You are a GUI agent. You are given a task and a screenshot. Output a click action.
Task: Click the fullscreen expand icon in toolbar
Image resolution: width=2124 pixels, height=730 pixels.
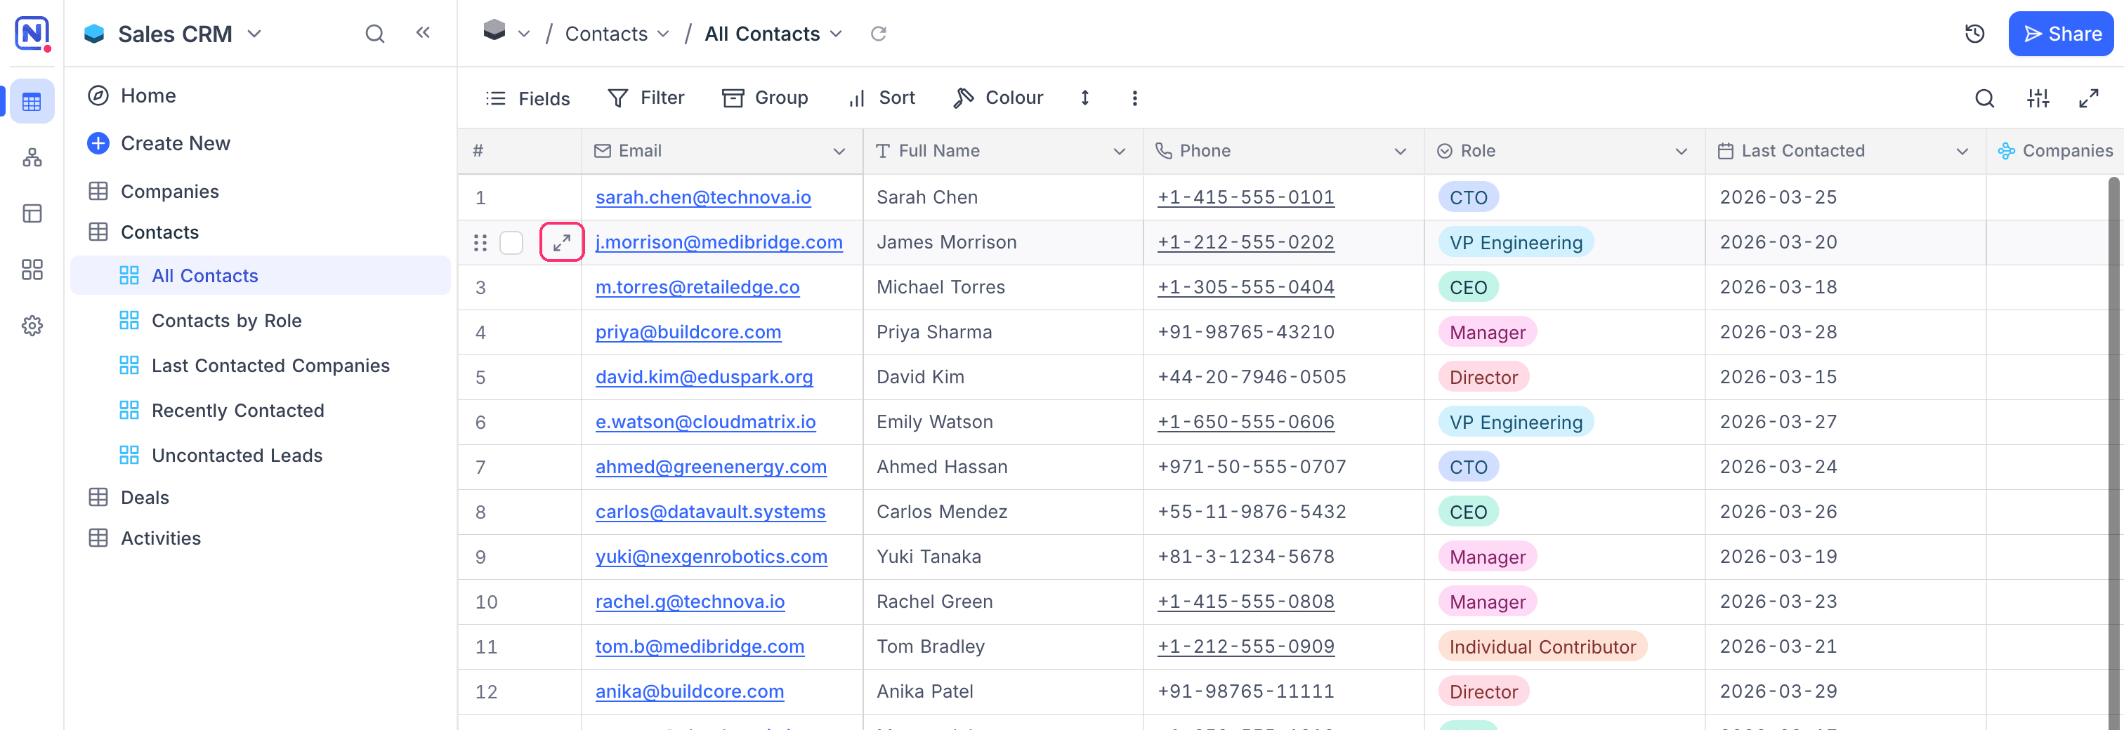(x=2089, y=99)
